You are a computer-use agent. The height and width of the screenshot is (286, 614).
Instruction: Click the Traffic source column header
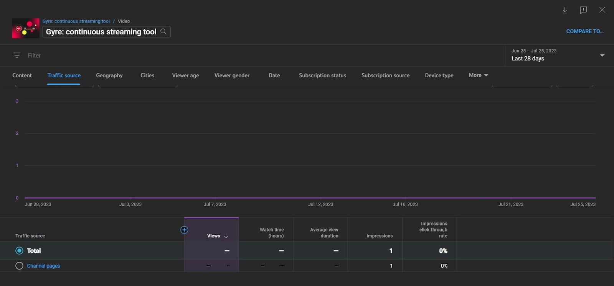point(30,236)
